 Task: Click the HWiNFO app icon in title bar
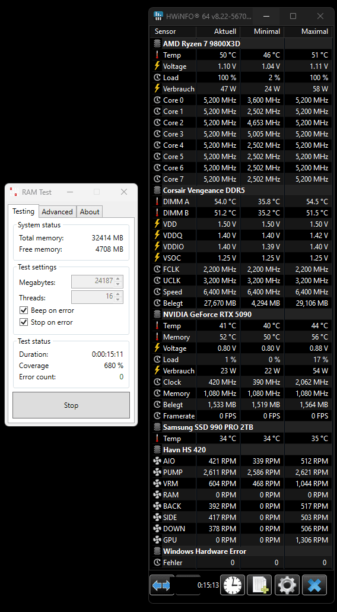[x=158, y=16]
